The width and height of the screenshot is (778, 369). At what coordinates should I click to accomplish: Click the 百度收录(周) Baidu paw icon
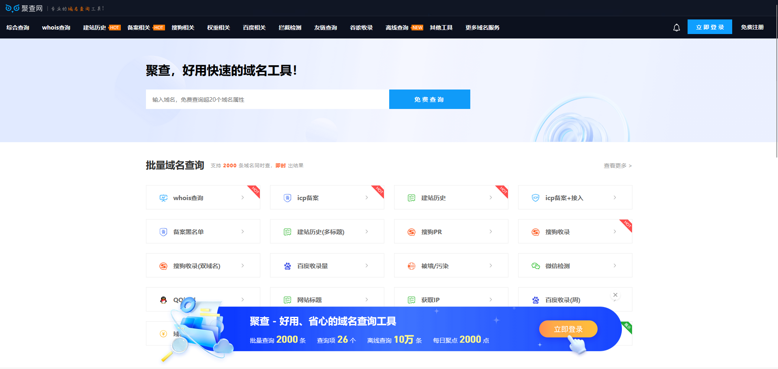tap(536, 300)
